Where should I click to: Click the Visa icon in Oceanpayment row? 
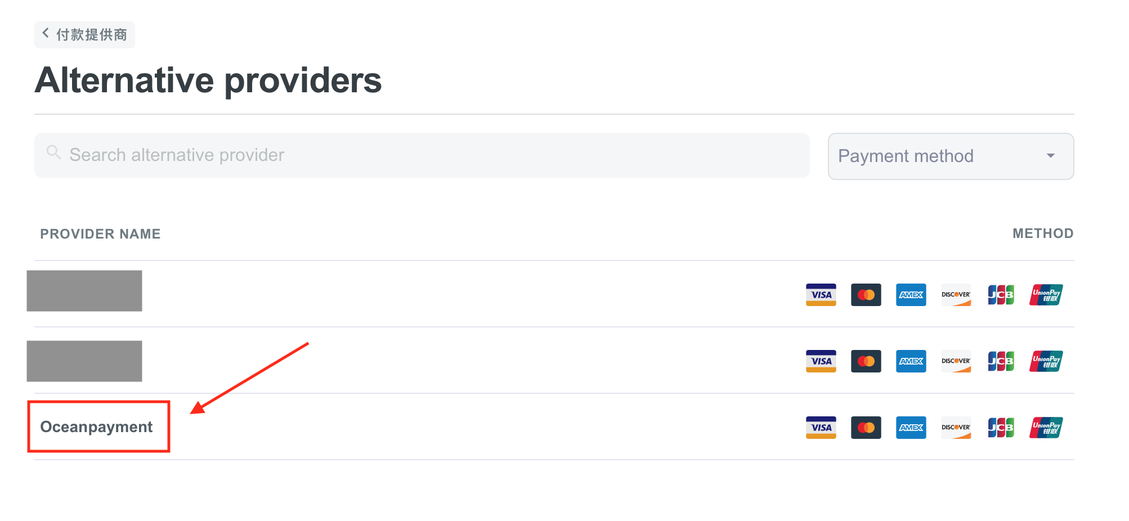pos(821,428)
